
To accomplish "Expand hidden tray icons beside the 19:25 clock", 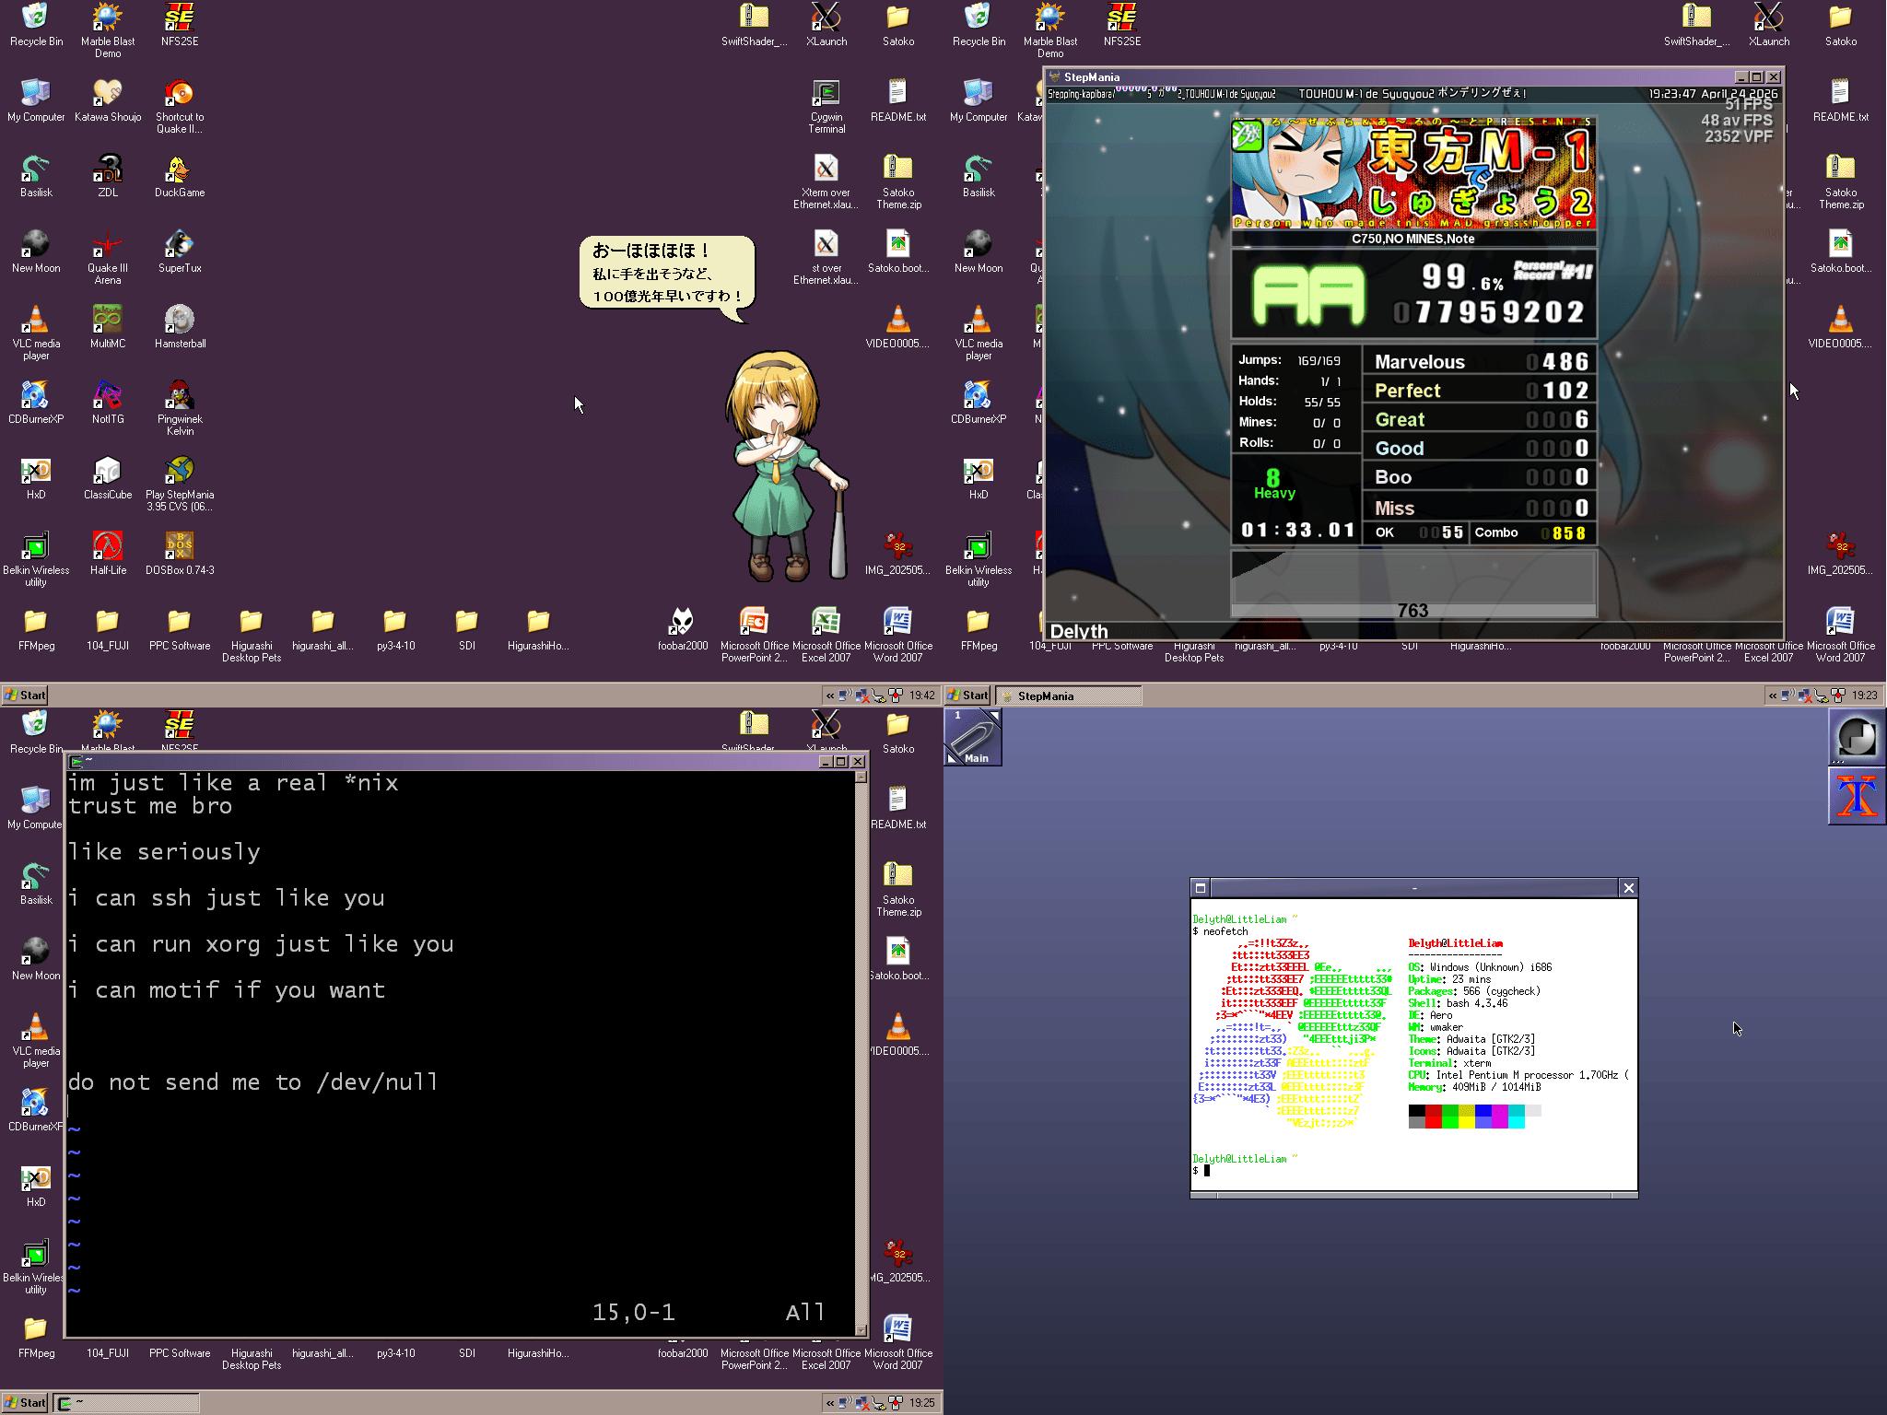I will [x=830, y=1403].
